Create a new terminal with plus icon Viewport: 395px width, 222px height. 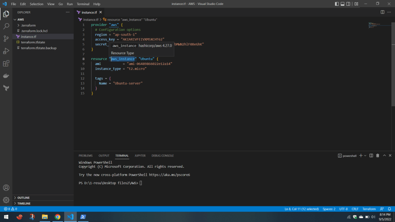click(x=361, y=156)
